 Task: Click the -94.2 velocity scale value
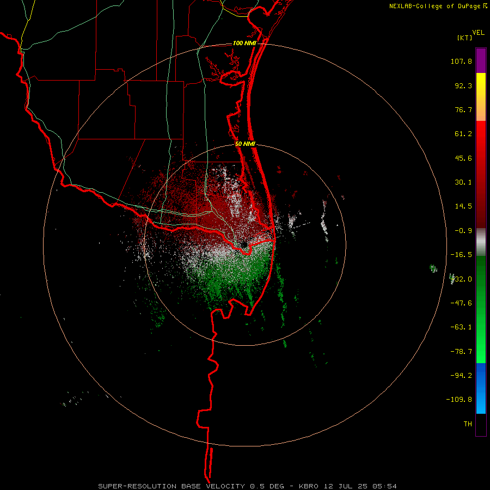[x=461, y=375]
